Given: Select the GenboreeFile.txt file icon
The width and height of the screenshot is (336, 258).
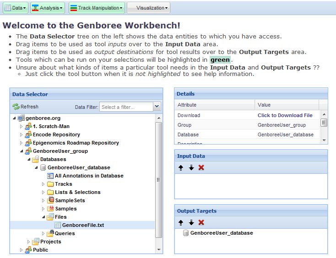Looking at the screenshot, I should click(x=58, y=225).
